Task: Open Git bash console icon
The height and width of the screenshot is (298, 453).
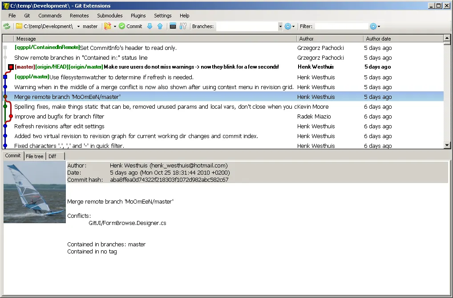Action: pyautogui.click(x=173, y=26)
